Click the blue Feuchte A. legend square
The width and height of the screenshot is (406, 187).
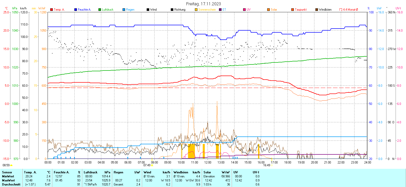coord(76,10)
